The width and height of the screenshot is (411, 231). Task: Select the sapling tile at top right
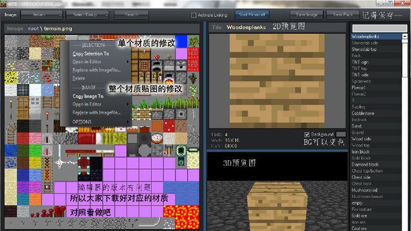[x=193, y=42]
